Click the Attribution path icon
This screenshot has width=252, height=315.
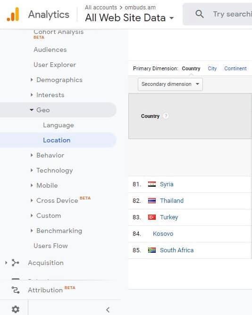(x=16, y=290)
